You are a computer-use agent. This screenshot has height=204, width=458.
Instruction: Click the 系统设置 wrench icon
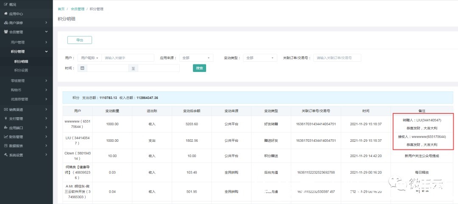pos(6,155)
